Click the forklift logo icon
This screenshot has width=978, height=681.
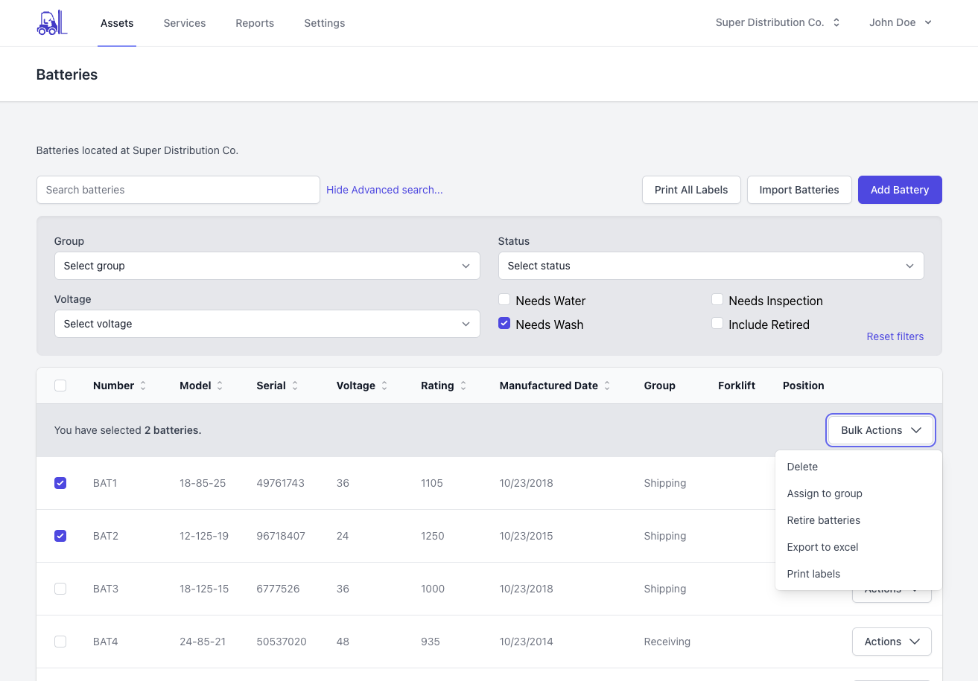[x=51, y=22]
